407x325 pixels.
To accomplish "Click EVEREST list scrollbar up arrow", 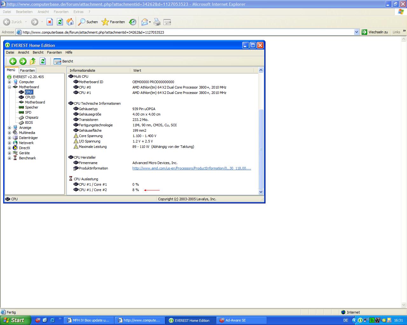I will click(261, 70).
